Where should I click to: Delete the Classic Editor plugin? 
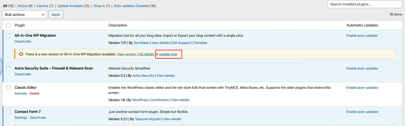(34, 93)
